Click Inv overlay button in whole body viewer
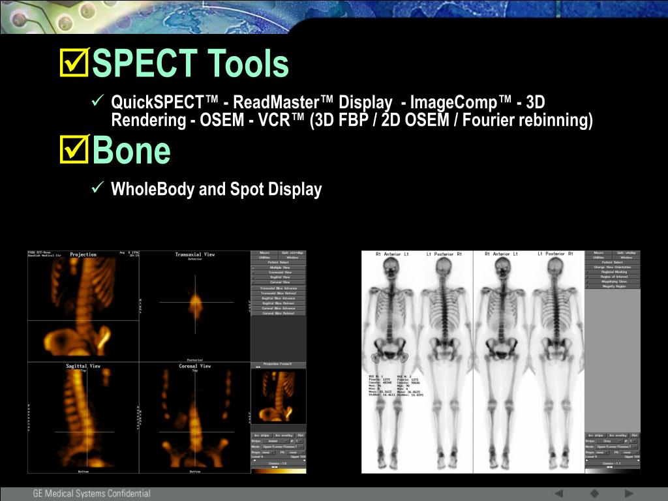This screenshot has width=668, height=501. coord(618,435)
